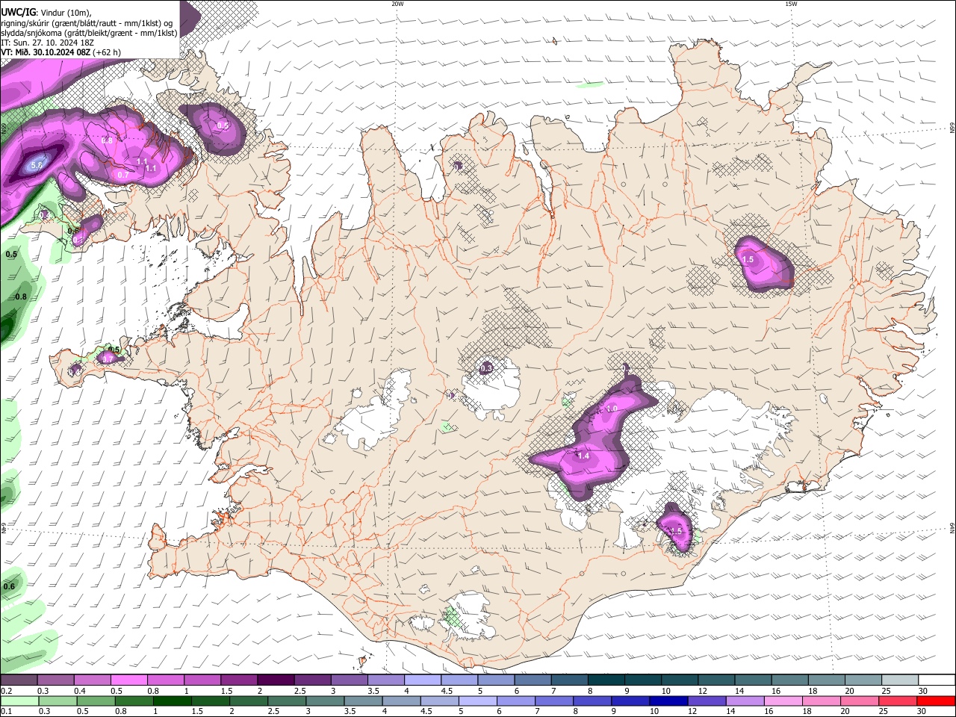
Task: Click the 1.0 snowfall value on the map
Action: point(612,409)
